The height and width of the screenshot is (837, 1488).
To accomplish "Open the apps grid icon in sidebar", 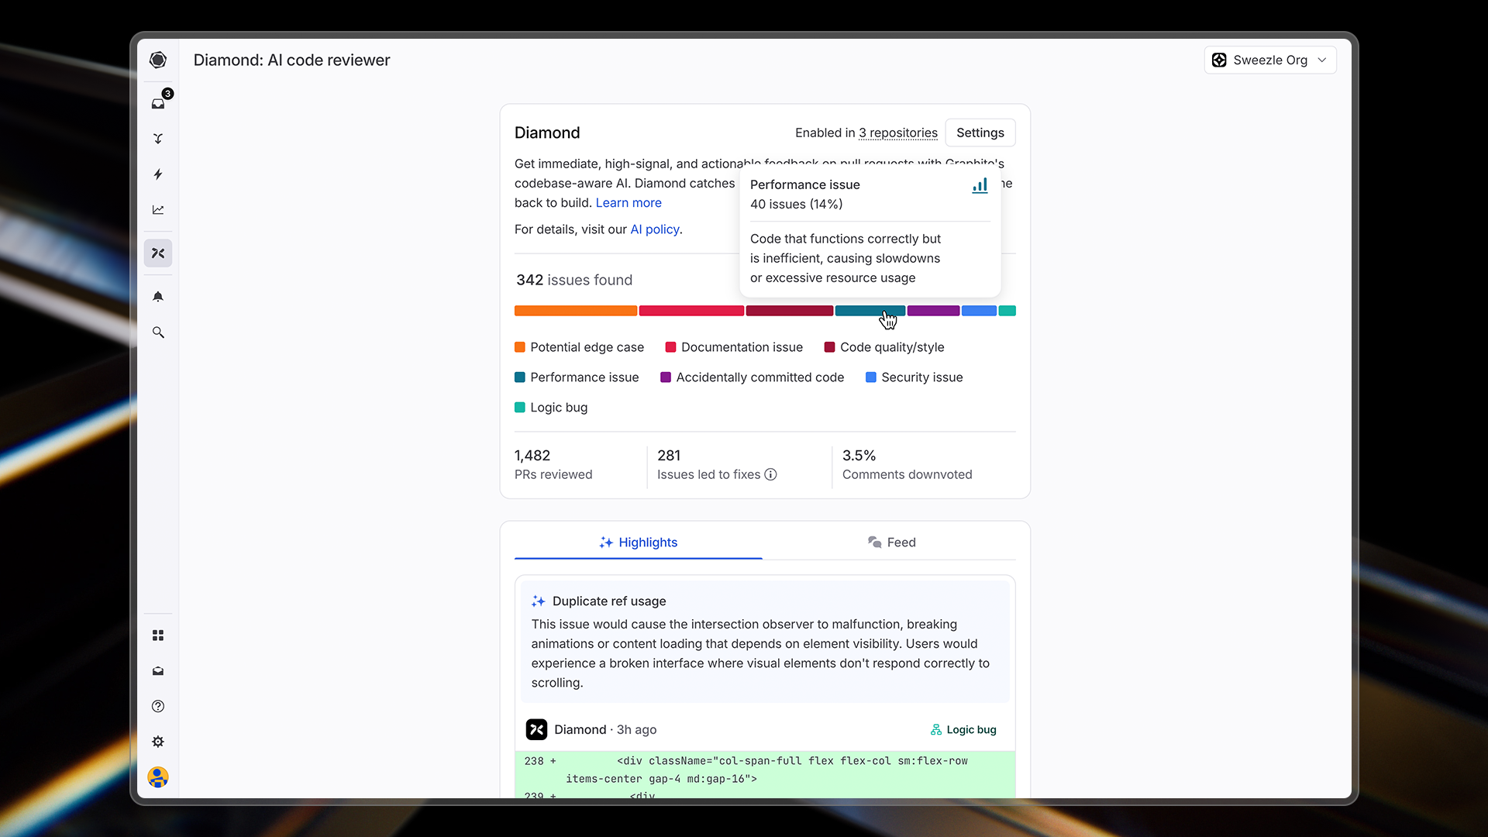I will click(158, 635).
